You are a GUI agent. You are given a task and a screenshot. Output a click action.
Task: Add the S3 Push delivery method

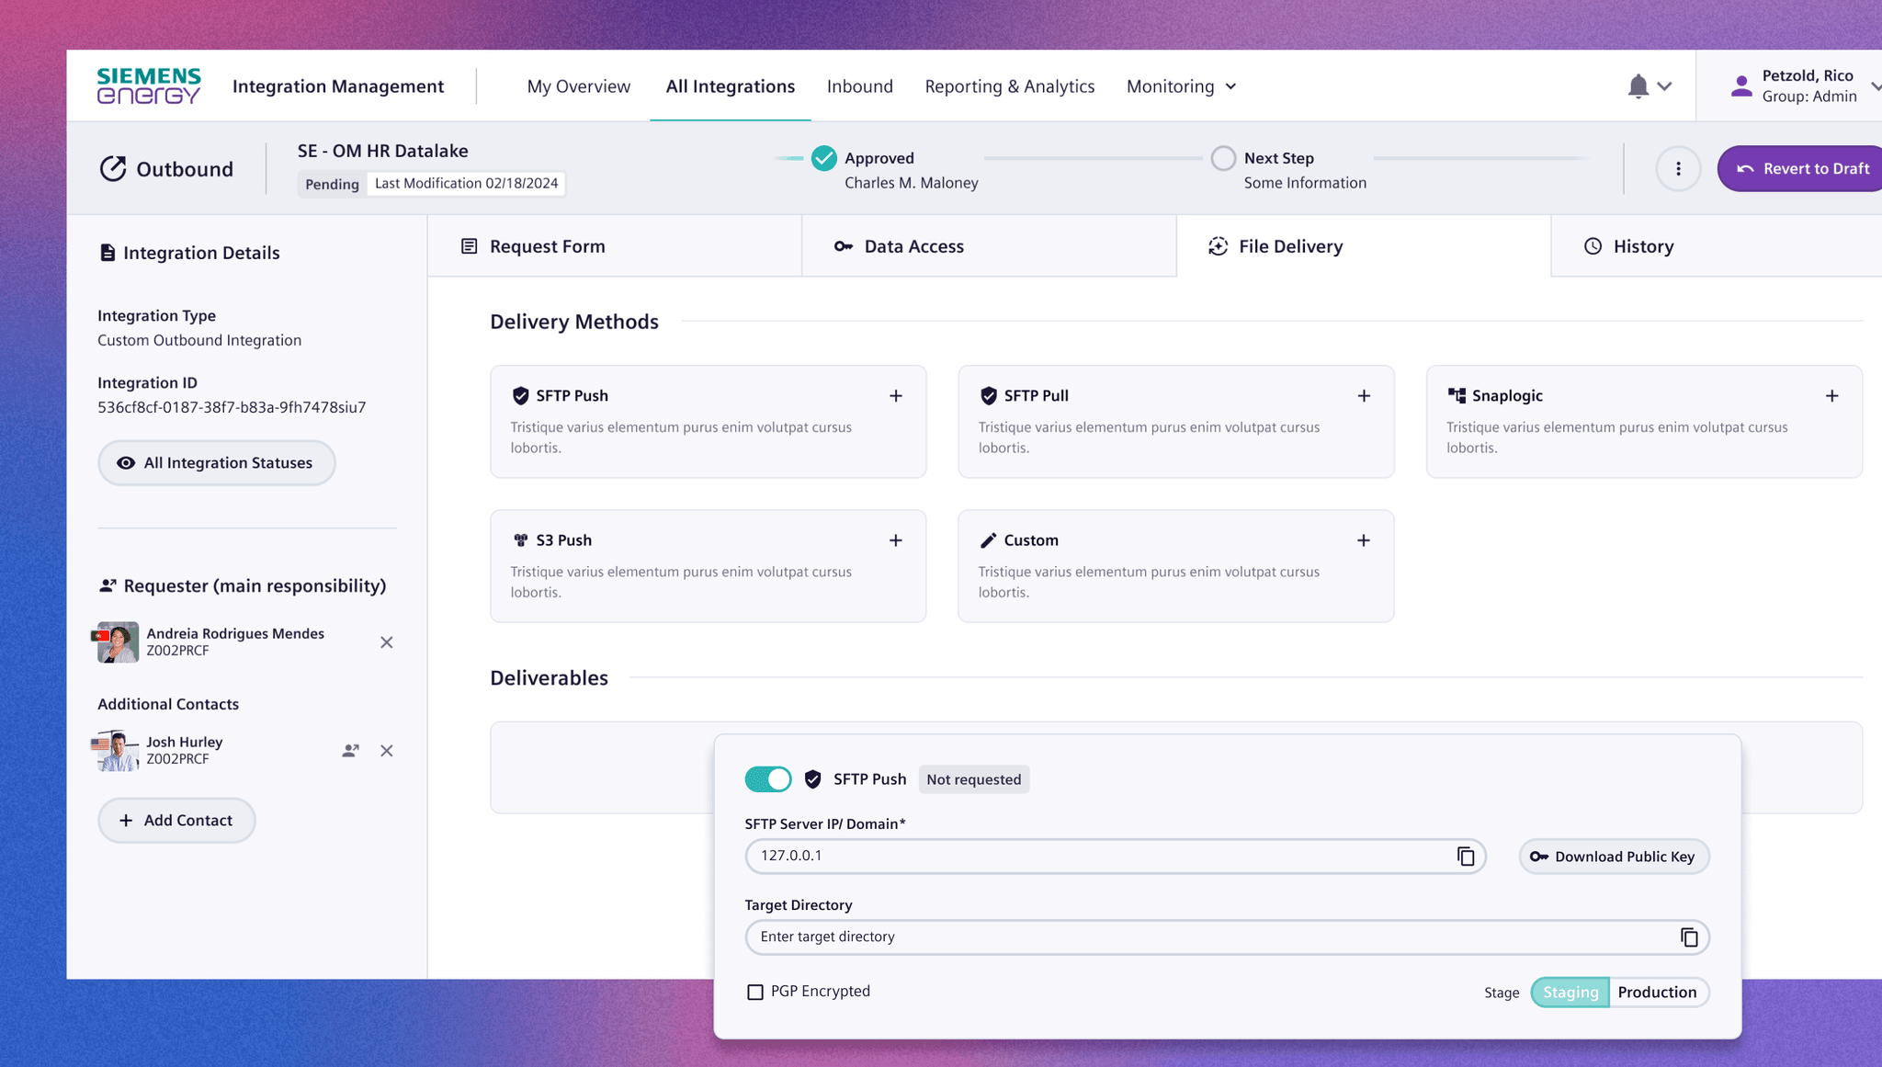pos(895,540)
